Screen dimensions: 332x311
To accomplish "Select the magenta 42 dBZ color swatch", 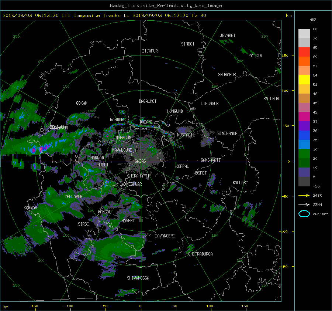I will (x=304, y=116).
